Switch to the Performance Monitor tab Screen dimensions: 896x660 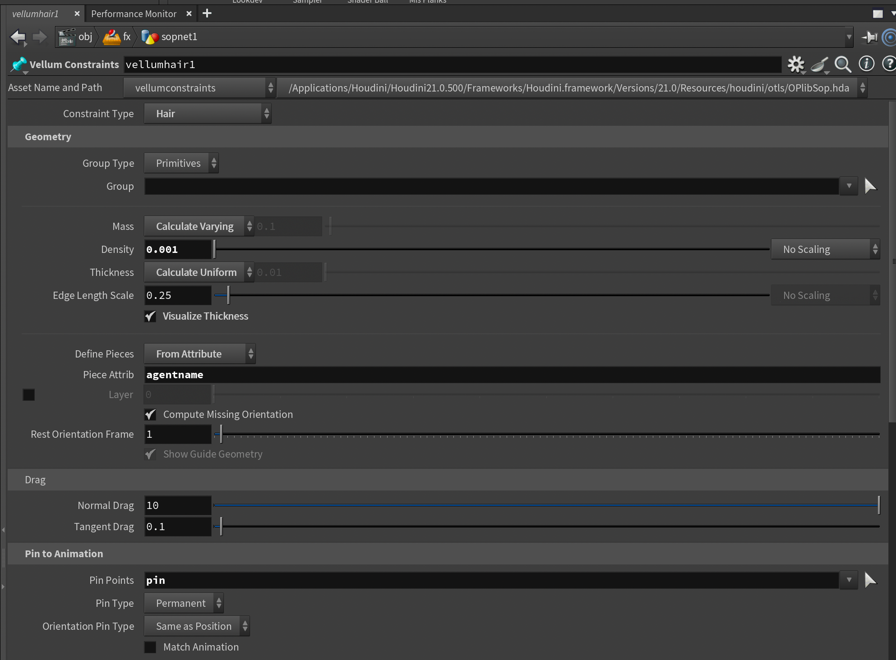[134, 14]
